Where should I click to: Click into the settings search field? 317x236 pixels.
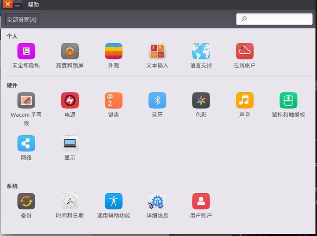click(274, 19)
